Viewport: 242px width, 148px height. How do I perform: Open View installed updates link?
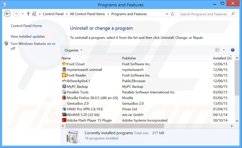28,36
